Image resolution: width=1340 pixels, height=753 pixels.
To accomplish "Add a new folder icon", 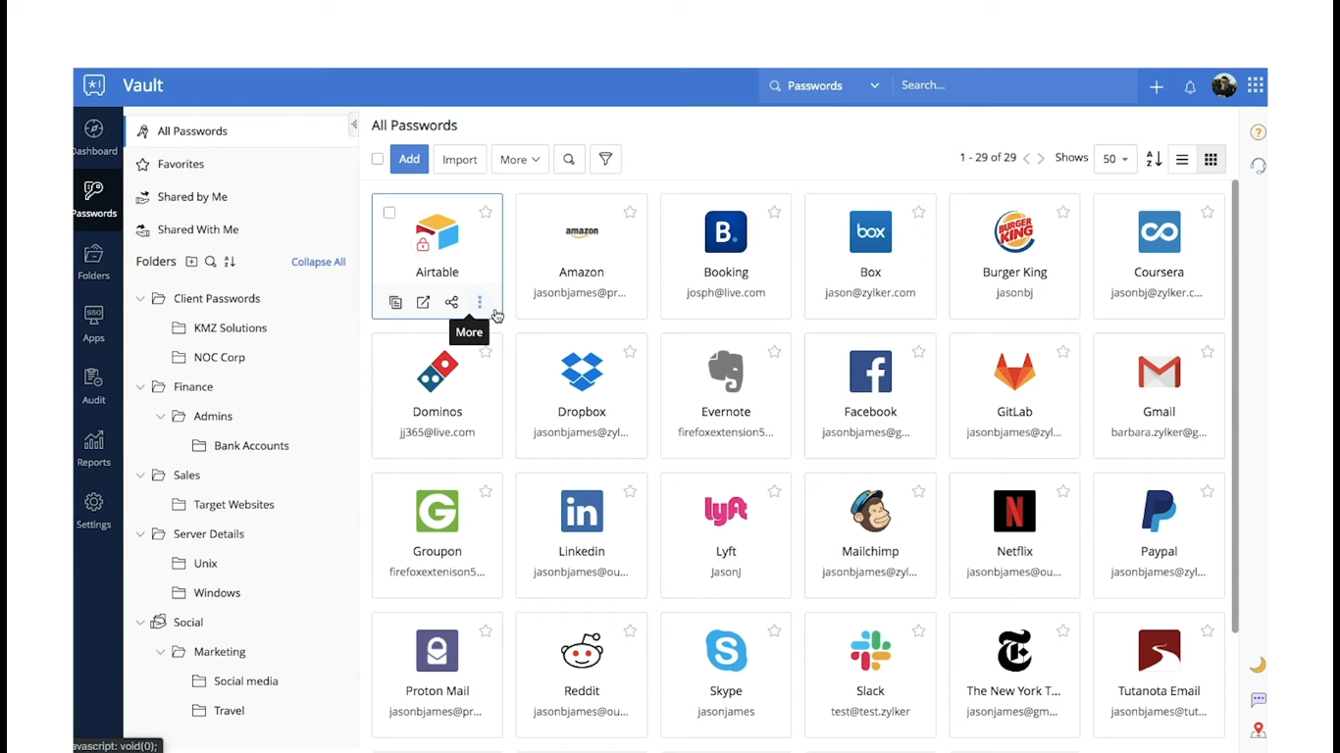I will click(191, 262).
